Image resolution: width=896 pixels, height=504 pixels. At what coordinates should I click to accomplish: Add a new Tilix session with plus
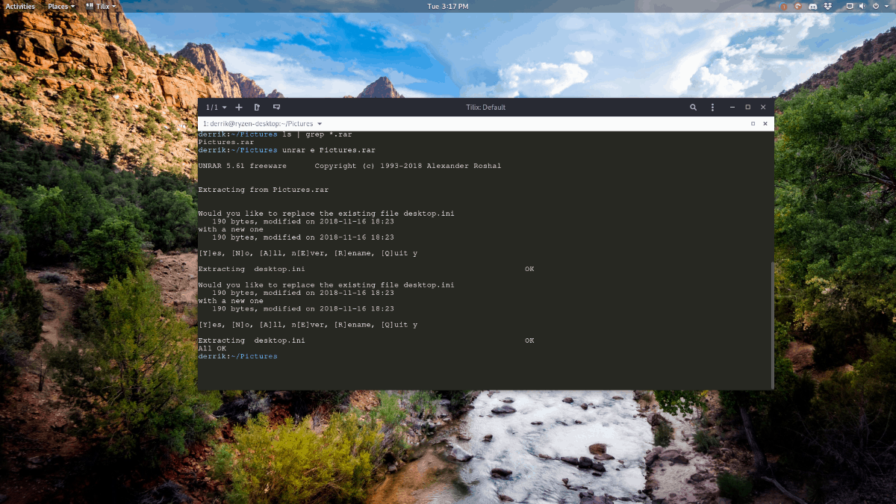[x=239, y=108]
